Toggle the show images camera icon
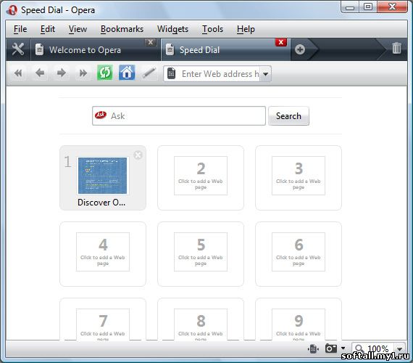This screenshot has width=413, height=363. [x=331, y=348]
